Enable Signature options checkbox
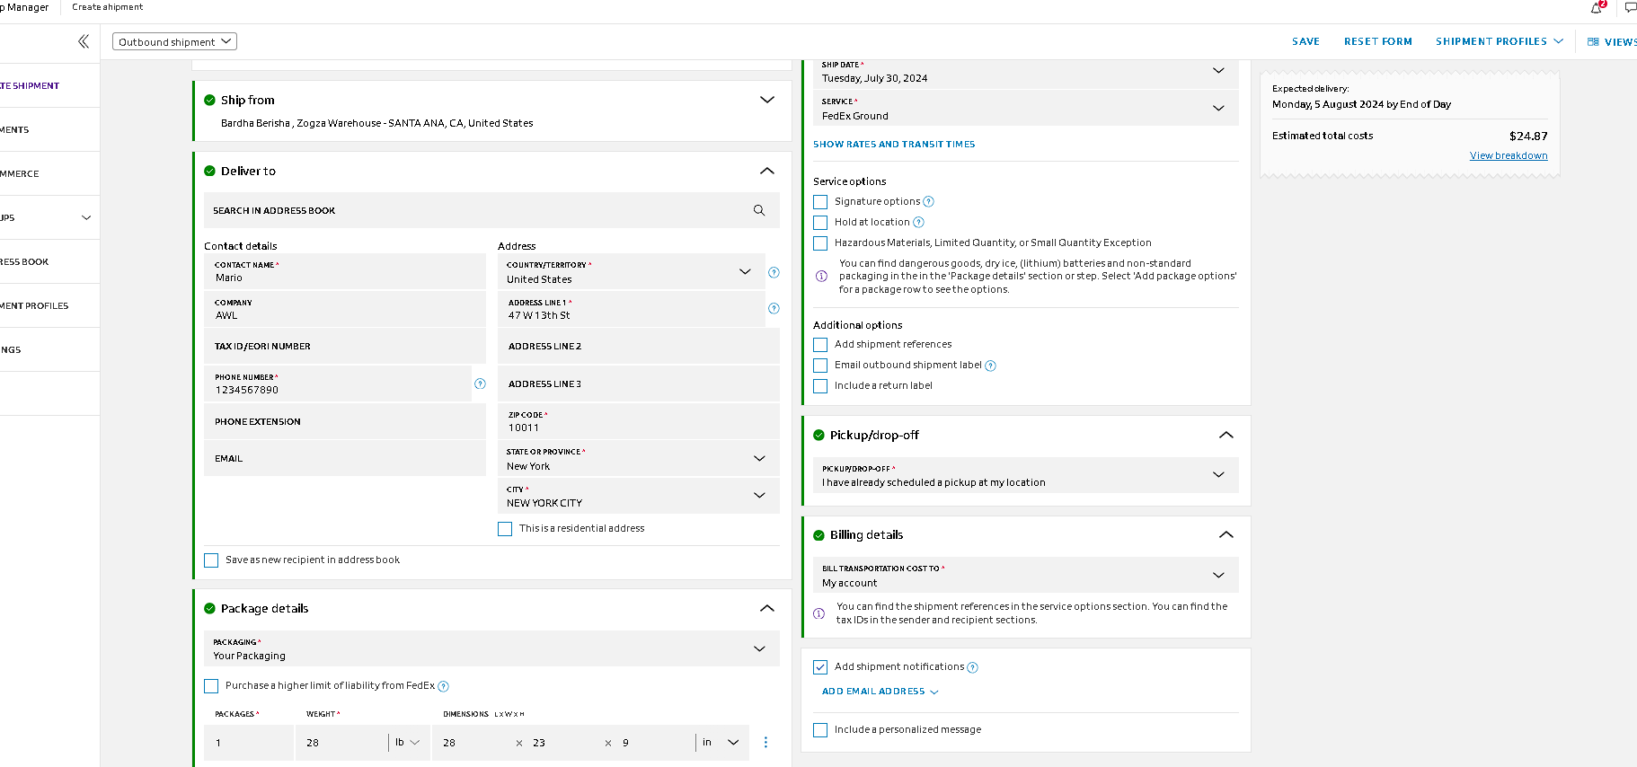 click(x=820, y=202)
